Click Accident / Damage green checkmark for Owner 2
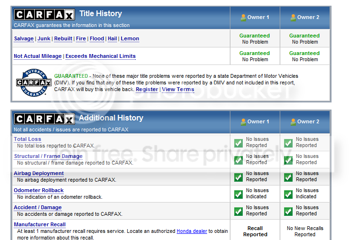 288,211
